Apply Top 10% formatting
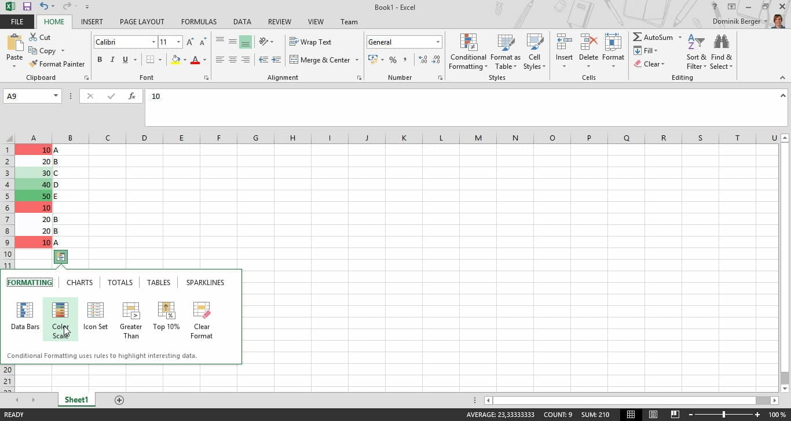The image size is (791, 421). click(x=166, y=316)
